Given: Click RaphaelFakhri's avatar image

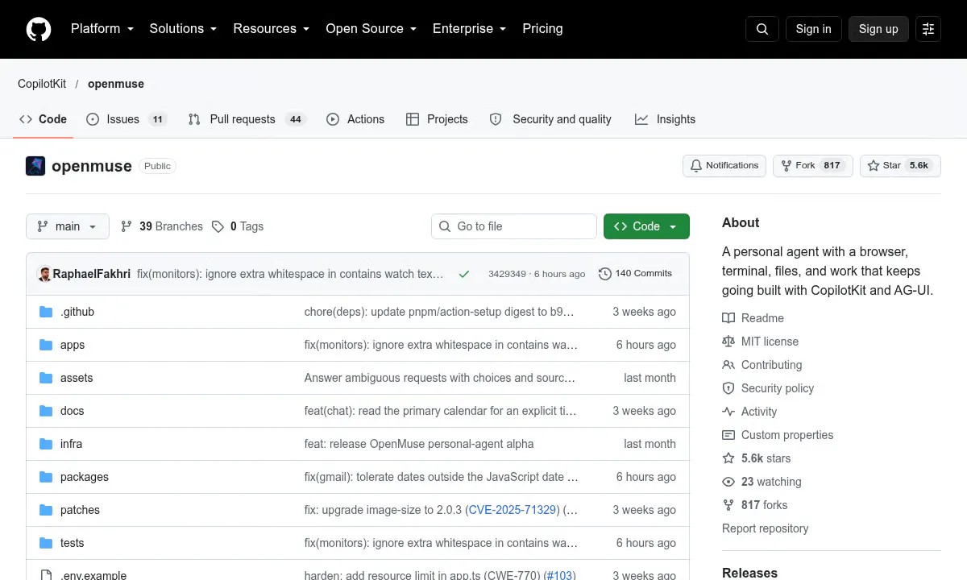Looking at the screenshot, I should pyautogui.click(x=45, y=274).
